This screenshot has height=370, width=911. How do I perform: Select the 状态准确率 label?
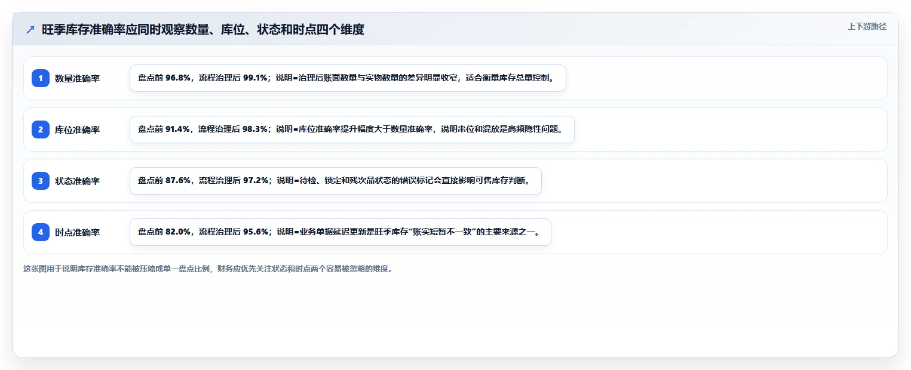pos(77,181)
